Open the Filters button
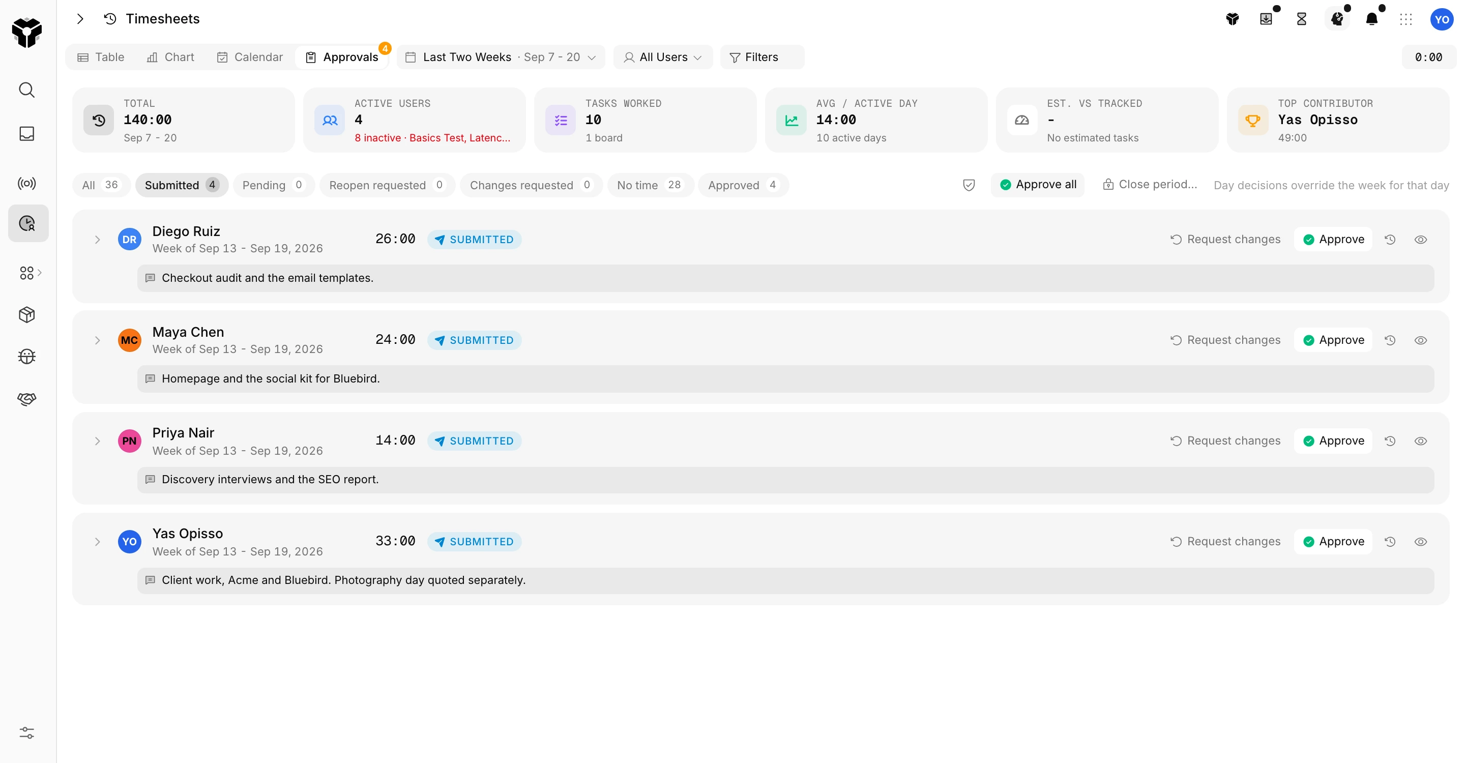 (762, 57)
